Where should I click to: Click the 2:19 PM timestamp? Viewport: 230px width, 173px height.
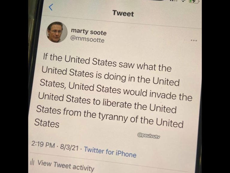click(43, 144)
